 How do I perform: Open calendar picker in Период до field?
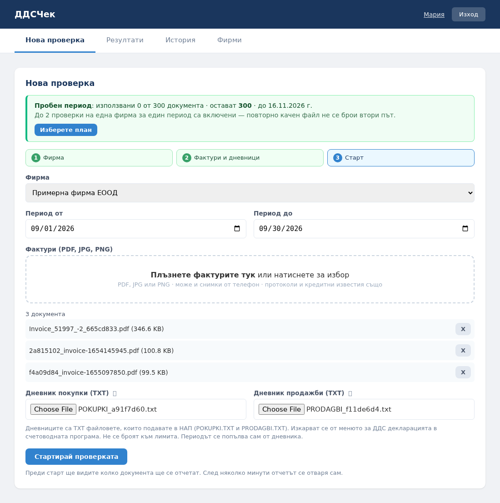pos(465,228)
